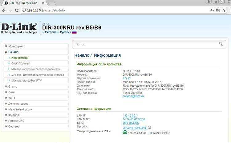Expand the Яндекс.DNS menu section
Viewport: 231px width, 143px height.
36,121
